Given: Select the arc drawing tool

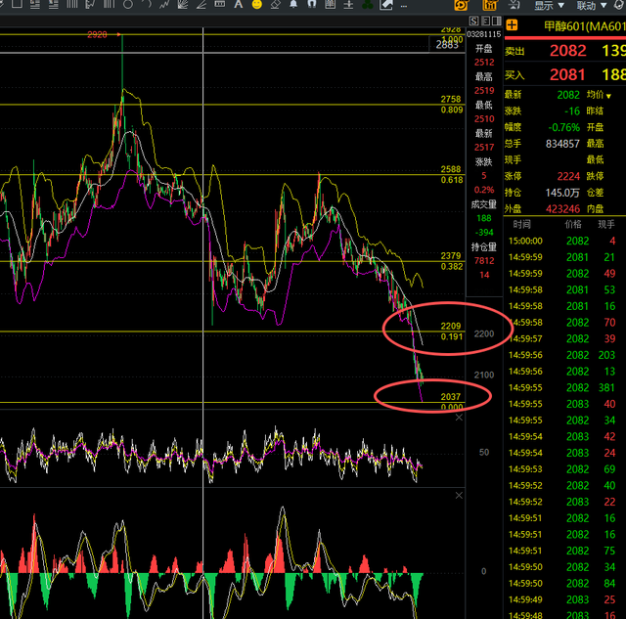Looking at the screenshot, I should (147, 4).
